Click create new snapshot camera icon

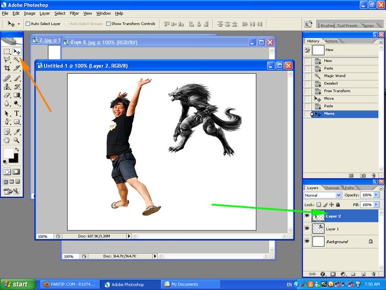point(363,175)
